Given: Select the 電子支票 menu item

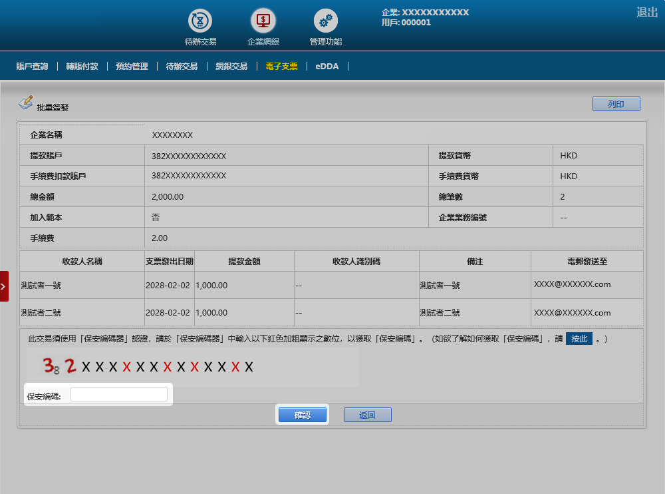Looking at the screenshot, I should click(x=281, y=67).
